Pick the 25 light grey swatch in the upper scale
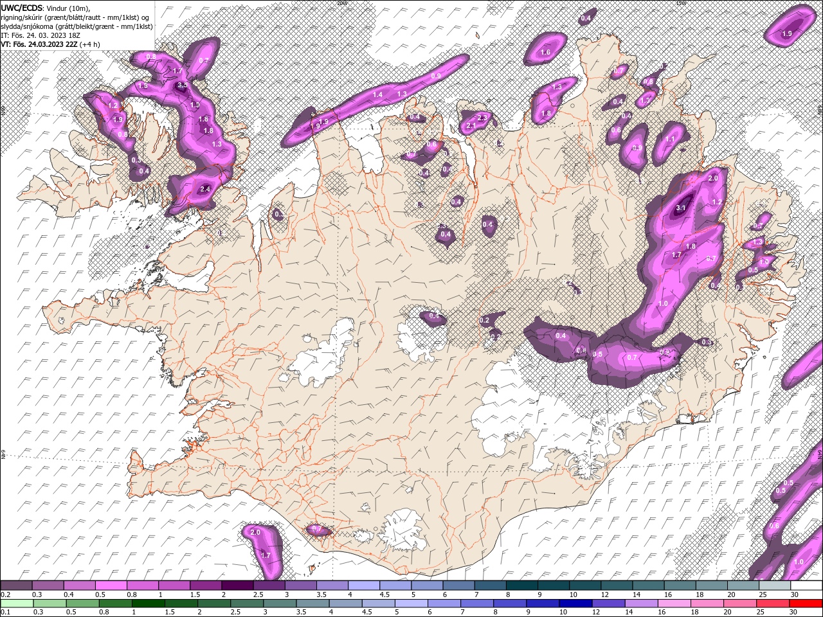823x617 pixels. tap(775, 586)
